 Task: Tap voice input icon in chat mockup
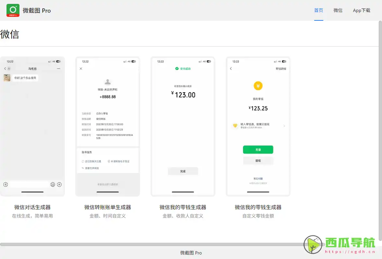coord(6,184)
